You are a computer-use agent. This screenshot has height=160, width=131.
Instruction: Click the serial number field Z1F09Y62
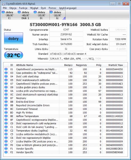coord(66,34)
